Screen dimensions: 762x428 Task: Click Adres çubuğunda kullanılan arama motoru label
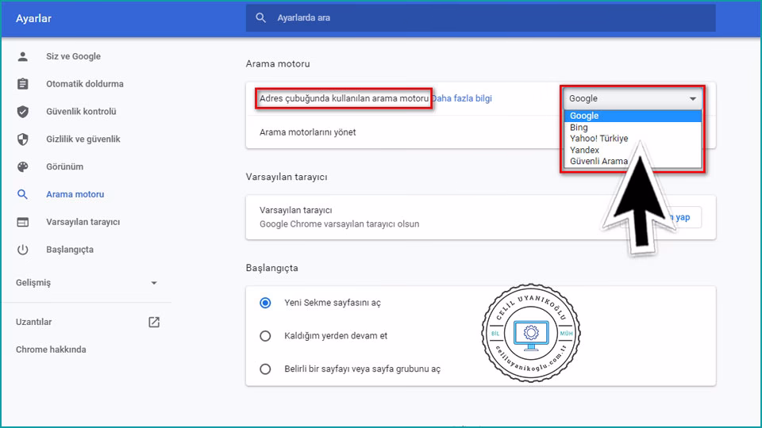click(344, 98)
